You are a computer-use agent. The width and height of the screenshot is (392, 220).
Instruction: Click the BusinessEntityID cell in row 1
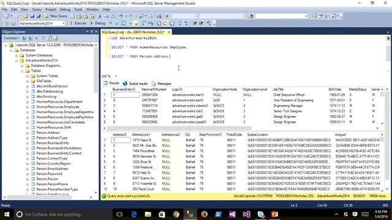tap(126, 95)
